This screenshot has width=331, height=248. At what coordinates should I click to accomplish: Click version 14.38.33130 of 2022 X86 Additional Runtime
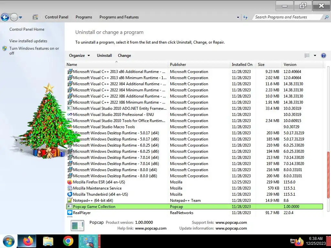point(293,96)
